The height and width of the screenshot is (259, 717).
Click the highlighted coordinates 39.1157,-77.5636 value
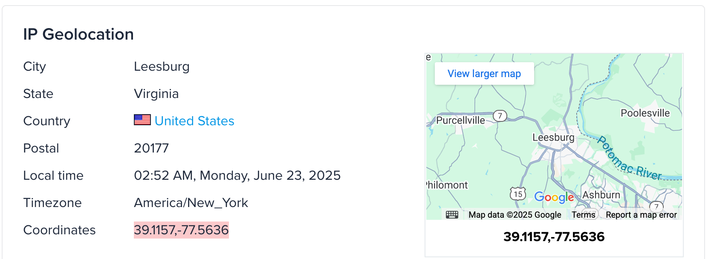(x=181, y=230)
